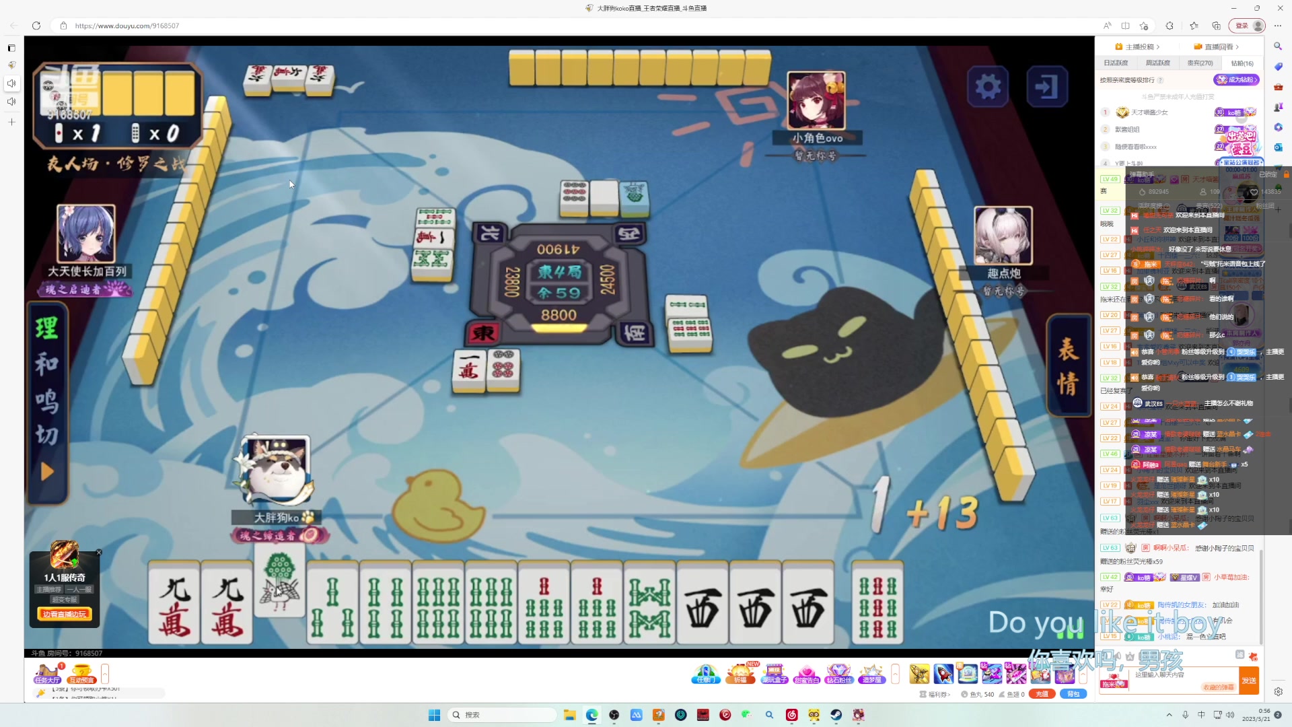Select the leftmost 九萬 tile in hand

tap(174, 603)
